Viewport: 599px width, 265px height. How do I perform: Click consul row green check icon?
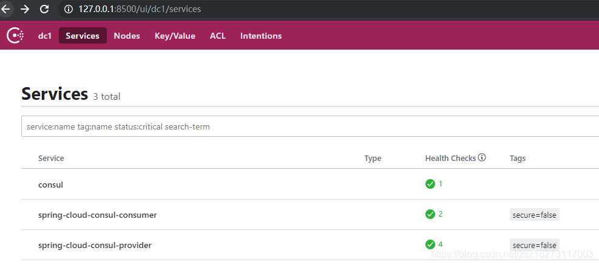click(430, 184)
